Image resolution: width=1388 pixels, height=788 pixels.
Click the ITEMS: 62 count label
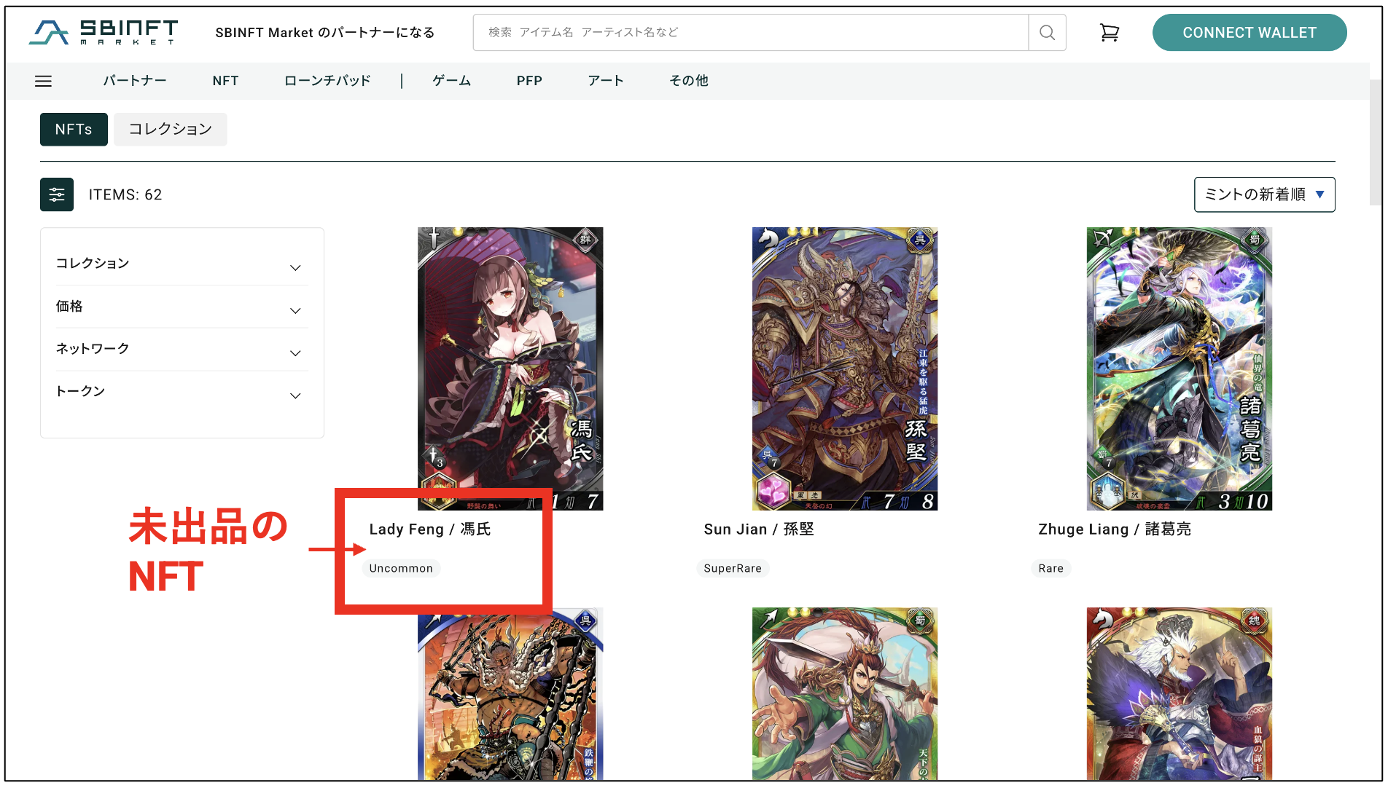tap(125, 194)
